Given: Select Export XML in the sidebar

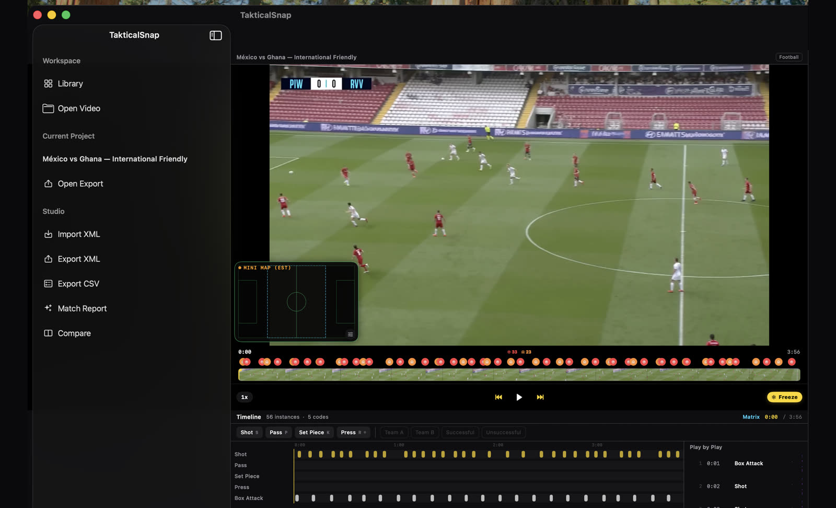Looking at the screenshot, I should 72,259.
